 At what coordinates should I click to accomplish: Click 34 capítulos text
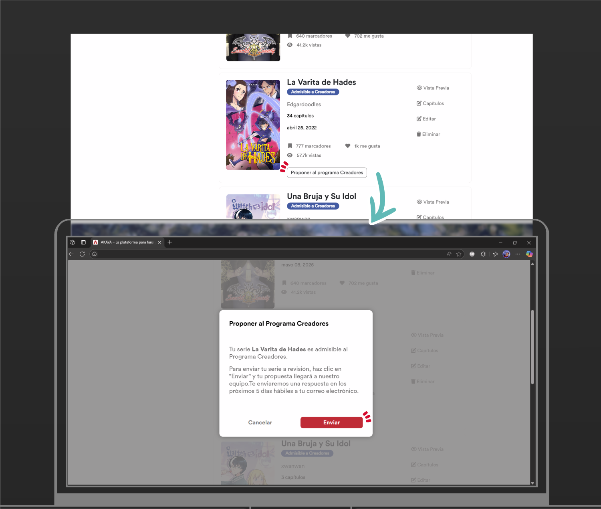click(300, 116)
